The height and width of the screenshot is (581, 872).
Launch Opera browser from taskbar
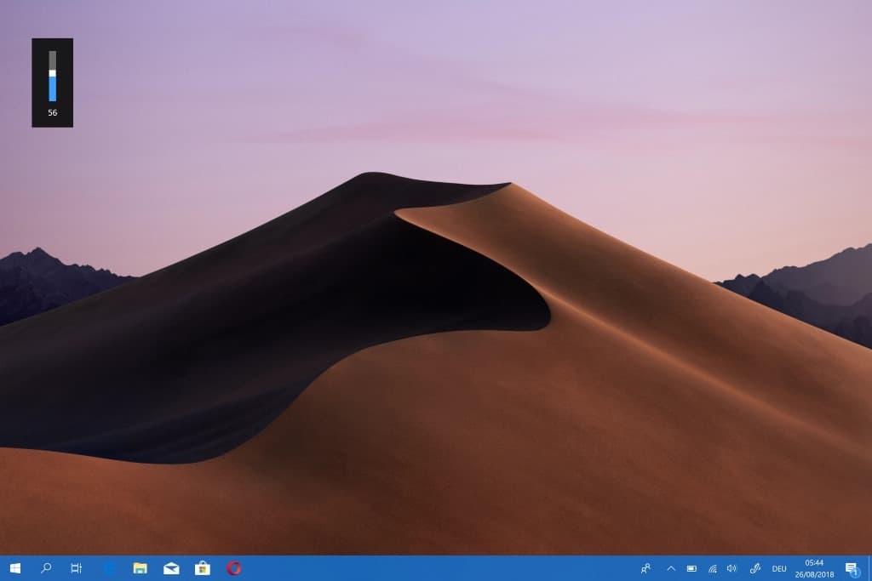pos(234,568)
